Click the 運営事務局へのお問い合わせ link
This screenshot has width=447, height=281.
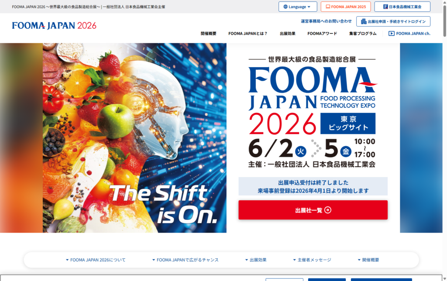(326, 21)
